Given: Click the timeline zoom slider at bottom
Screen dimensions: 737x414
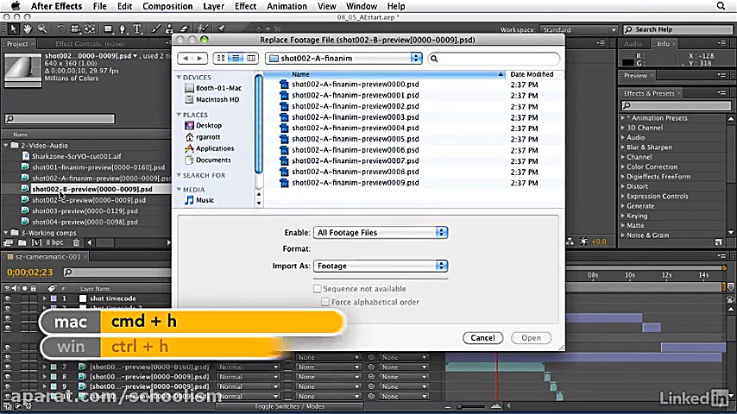Looking at the screenshot, I should 471,406.
